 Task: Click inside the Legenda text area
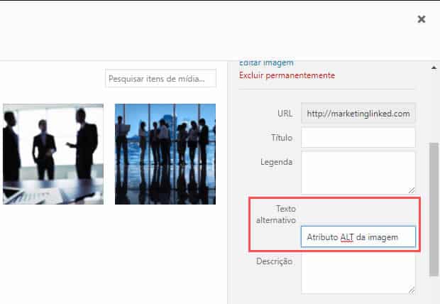(358, 172)
